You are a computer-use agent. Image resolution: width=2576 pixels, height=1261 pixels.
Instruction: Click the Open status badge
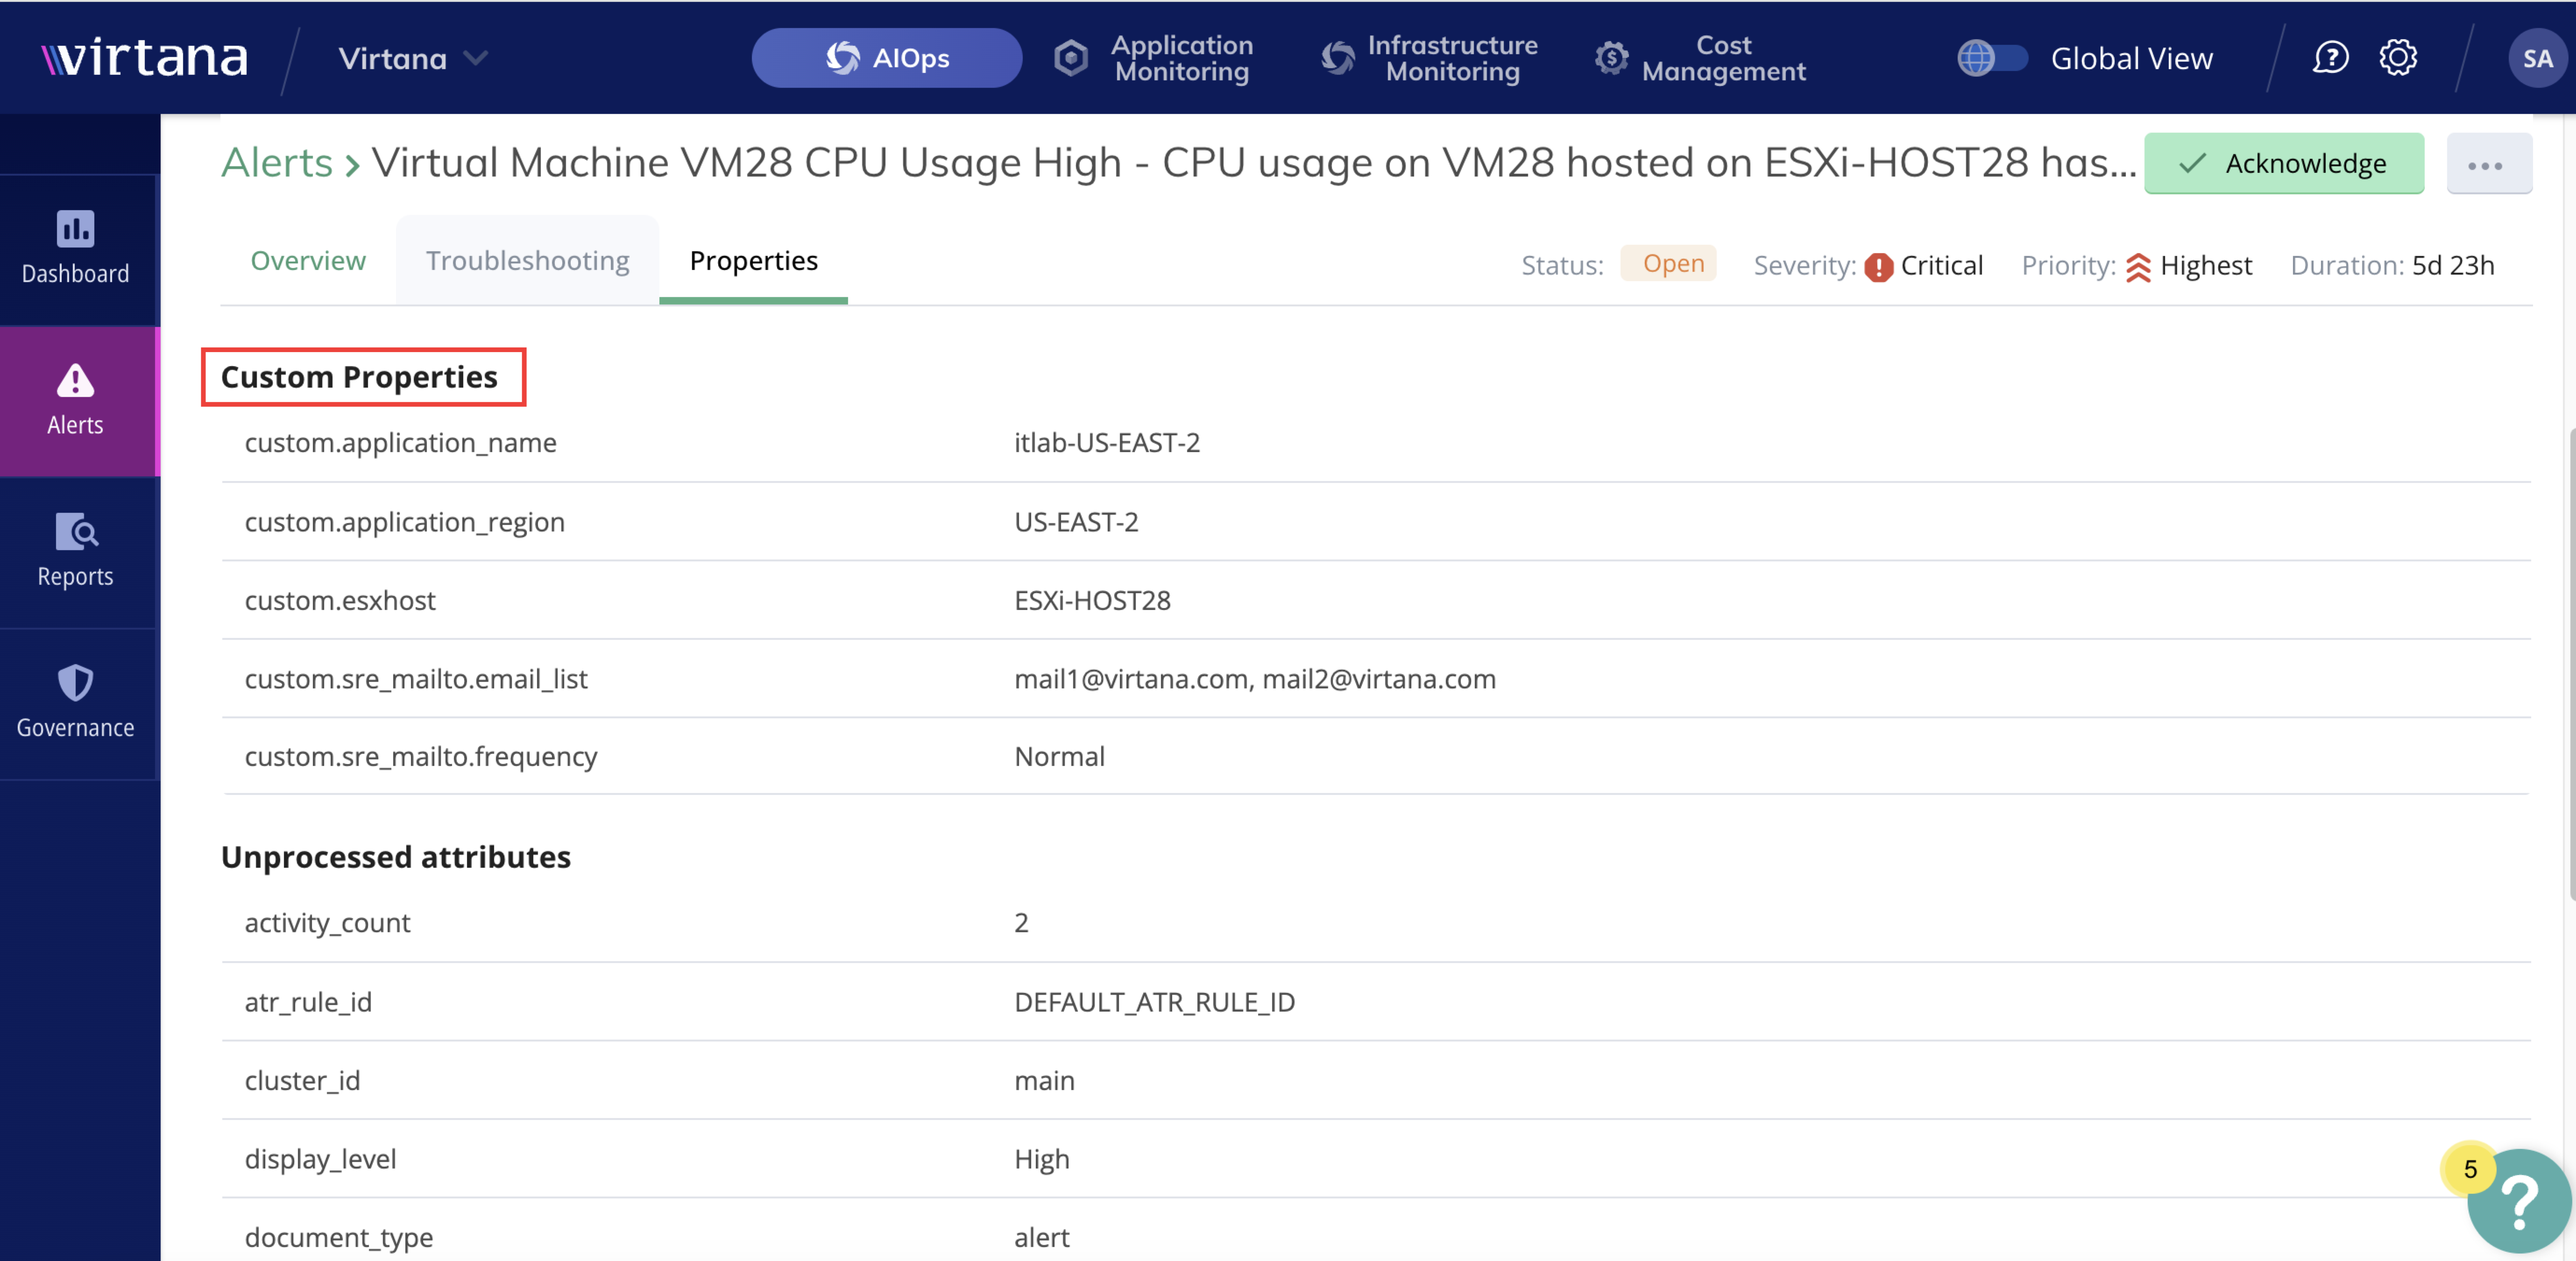pos(1668,263)
